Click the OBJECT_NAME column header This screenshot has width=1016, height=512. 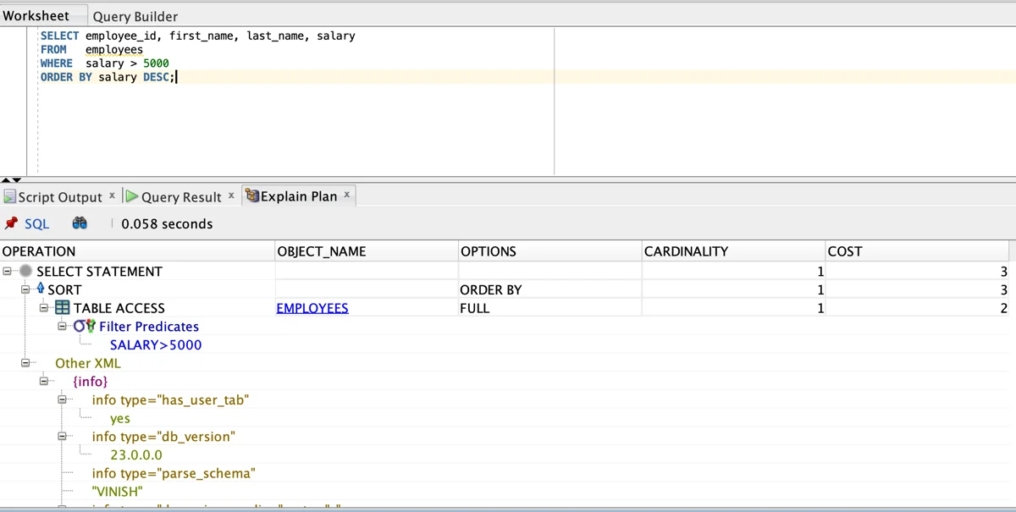(367, 251)
